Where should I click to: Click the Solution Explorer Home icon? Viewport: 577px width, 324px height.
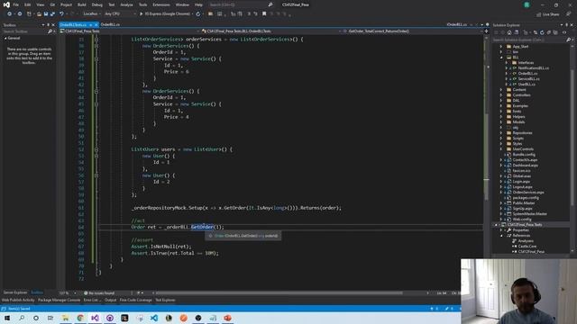509,32
